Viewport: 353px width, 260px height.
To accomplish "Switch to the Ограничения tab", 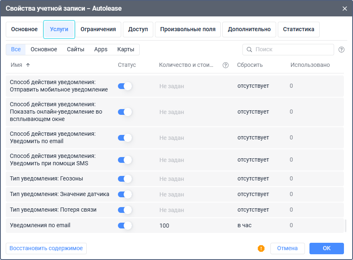I will [98, 29].
